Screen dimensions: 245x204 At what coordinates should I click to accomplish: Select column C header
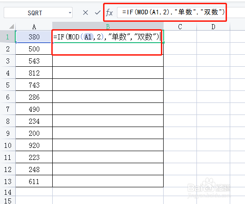[x=180, y=26]
